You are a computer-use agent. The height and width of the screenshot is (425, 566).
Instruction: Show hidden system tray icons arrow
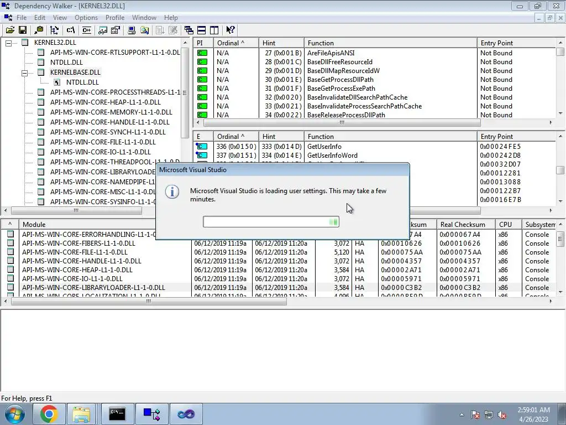tap(462, 415)
